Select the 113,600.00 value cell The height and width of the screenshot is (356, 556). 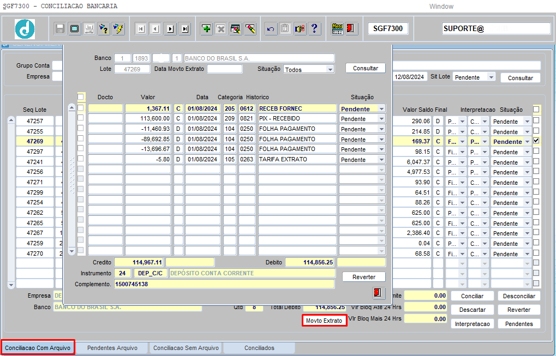pyautogui.click(x=148, y=118)
